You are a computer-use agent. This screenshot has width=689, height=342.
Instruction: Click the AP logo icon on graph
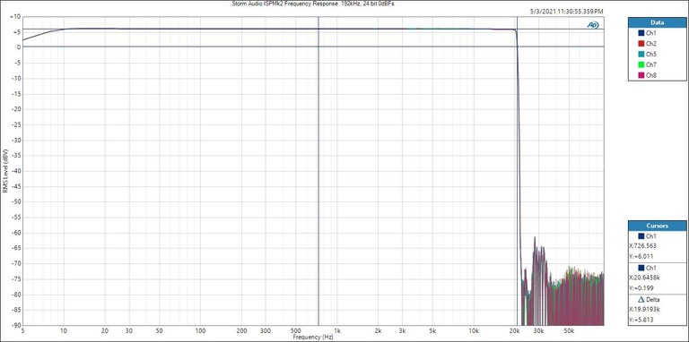[593, 25]
